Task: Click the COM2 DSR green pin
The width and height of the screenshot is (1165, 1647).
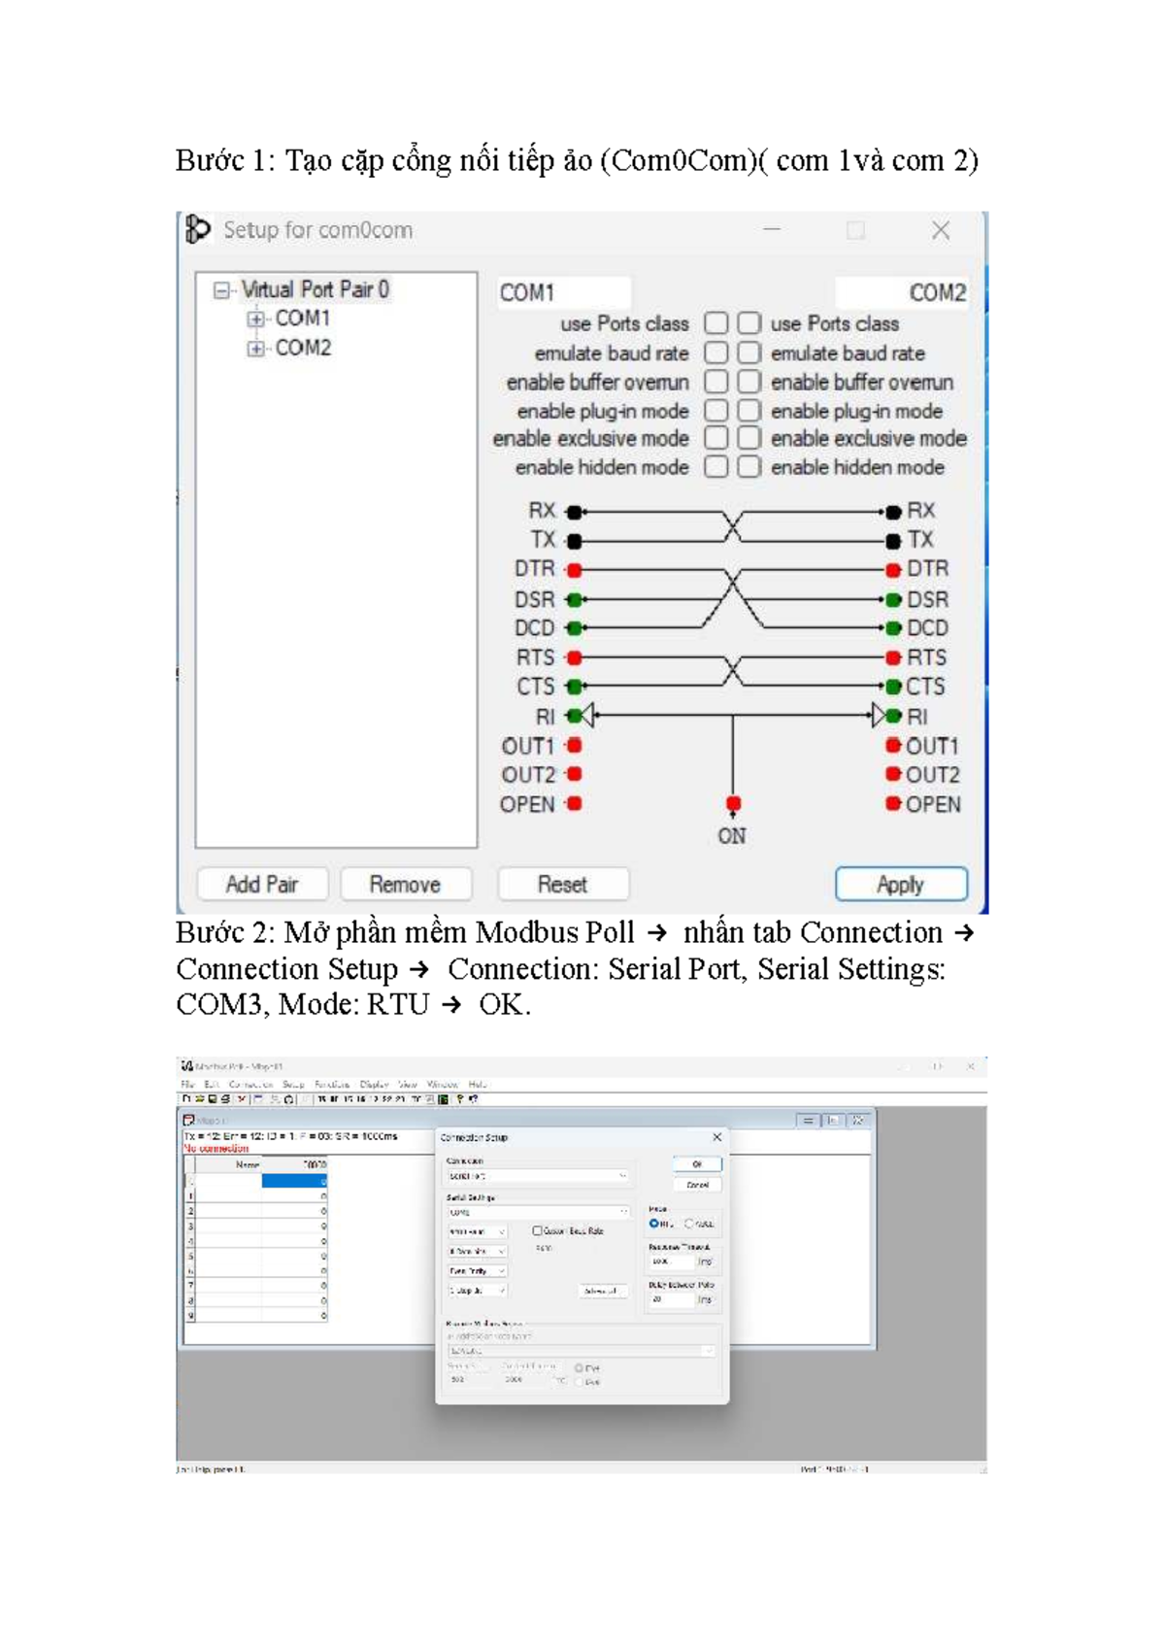Action: [893, 600]
